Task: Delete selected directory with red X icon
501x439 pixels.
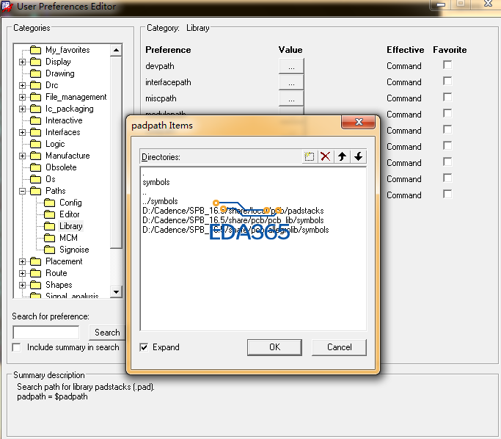Action: (326, 156)
